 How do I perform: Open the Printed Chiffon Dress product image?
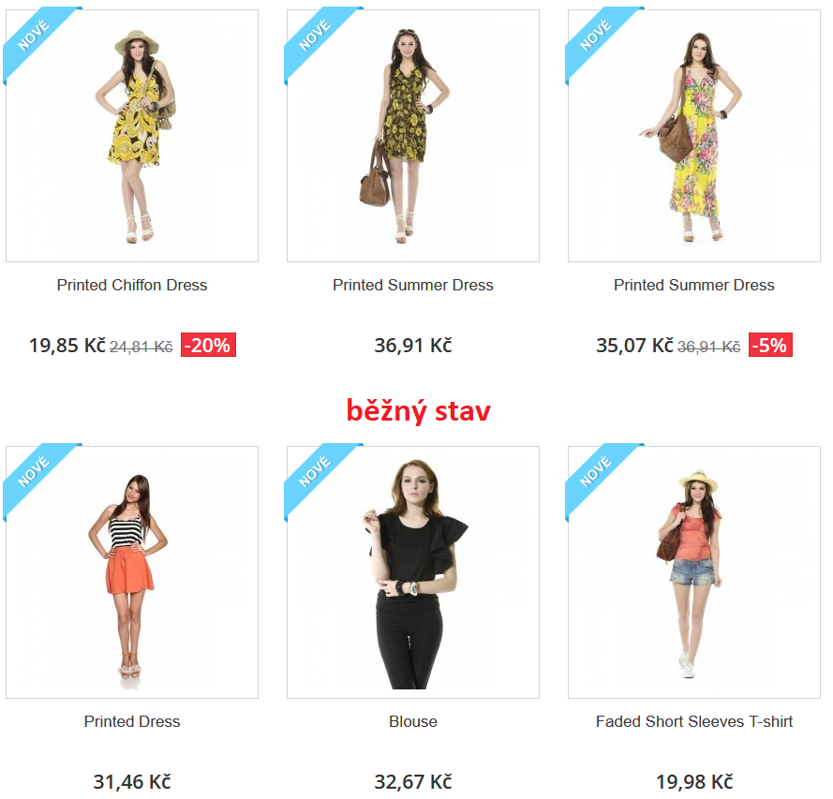(x=132, y=136)
